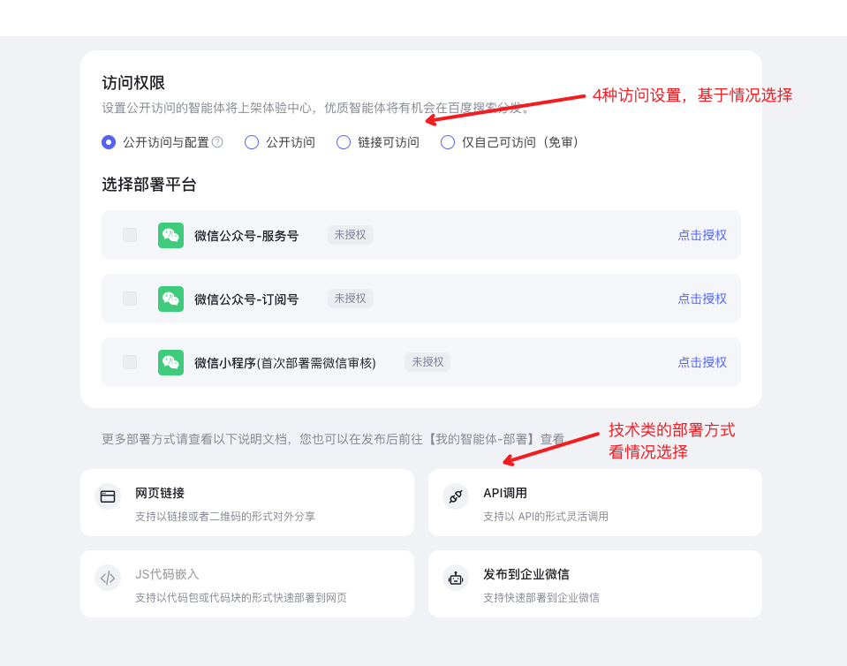This screenshot has width=847, height=666.
Task: Check the 微信公众号-订阅号 checkbox
Action: pos(129,299)
